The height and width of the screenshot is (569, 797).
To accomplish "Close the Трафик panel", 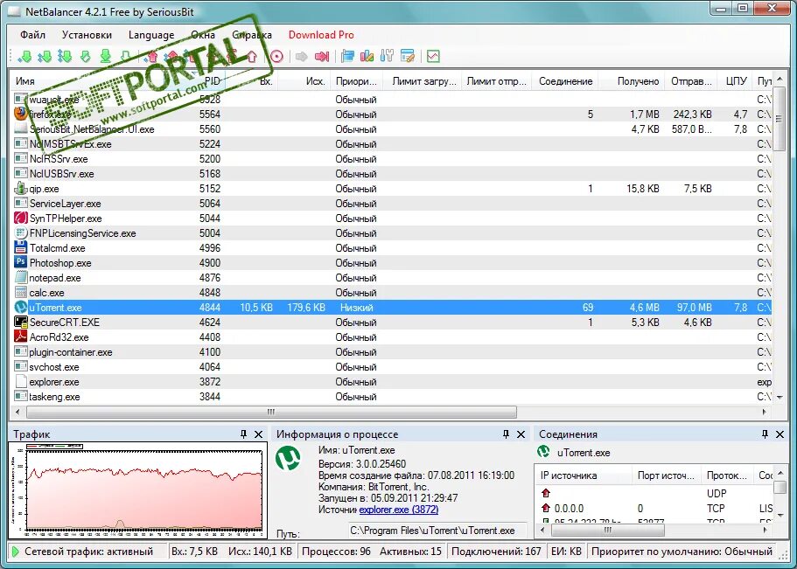I will [x=258, y=434].
